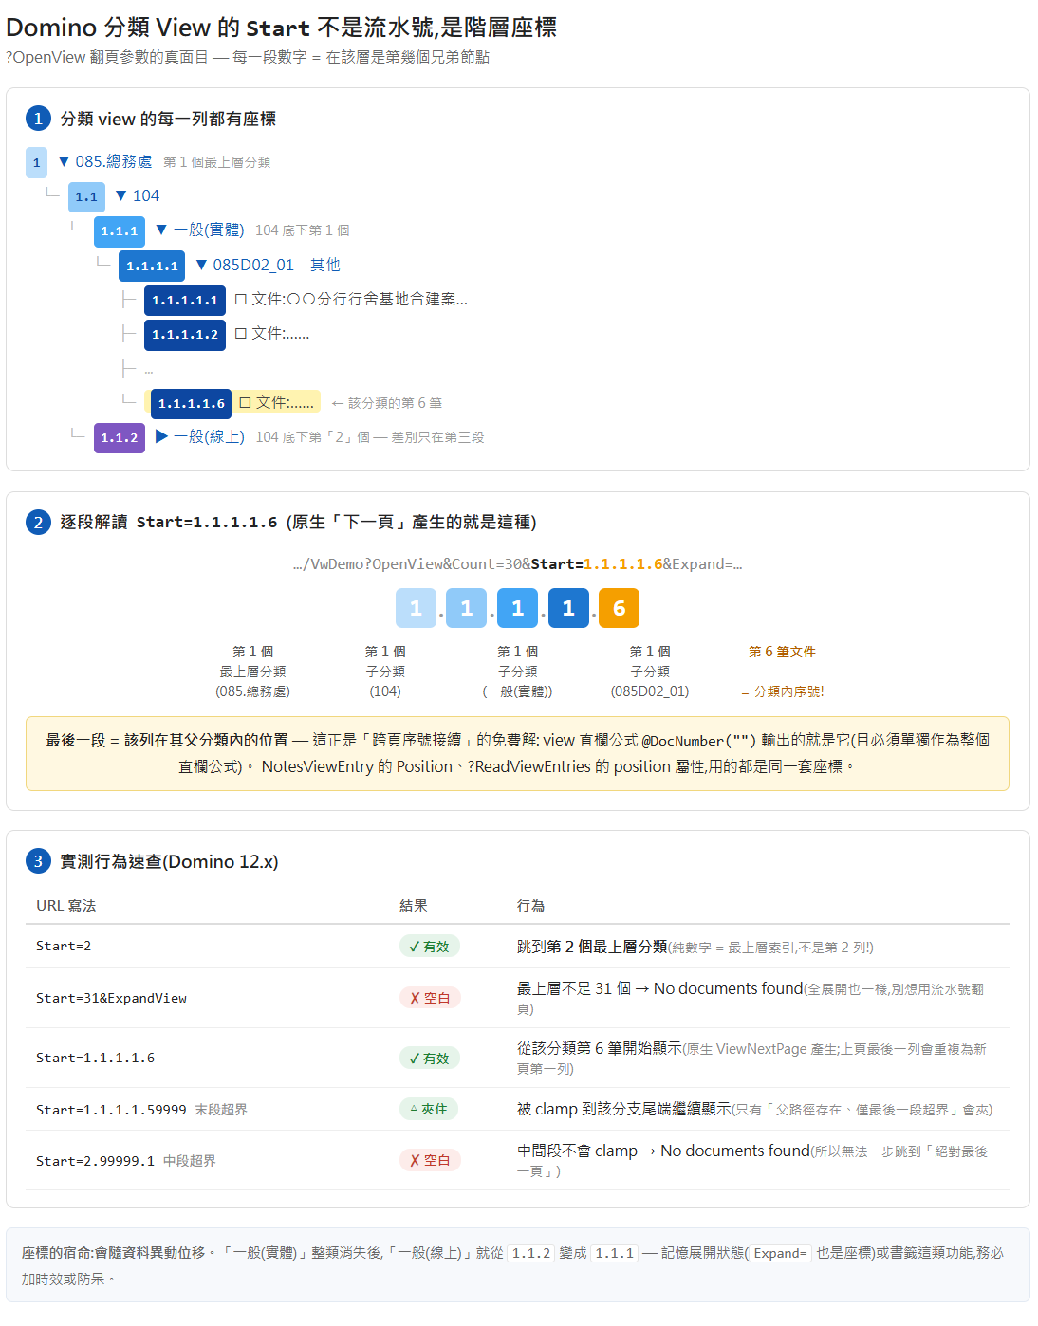This screenshot has height=1326, width=1038.
Task: Click the digit box above 最上層分類 (085.總務處)
Action: (x=416, y=608)
